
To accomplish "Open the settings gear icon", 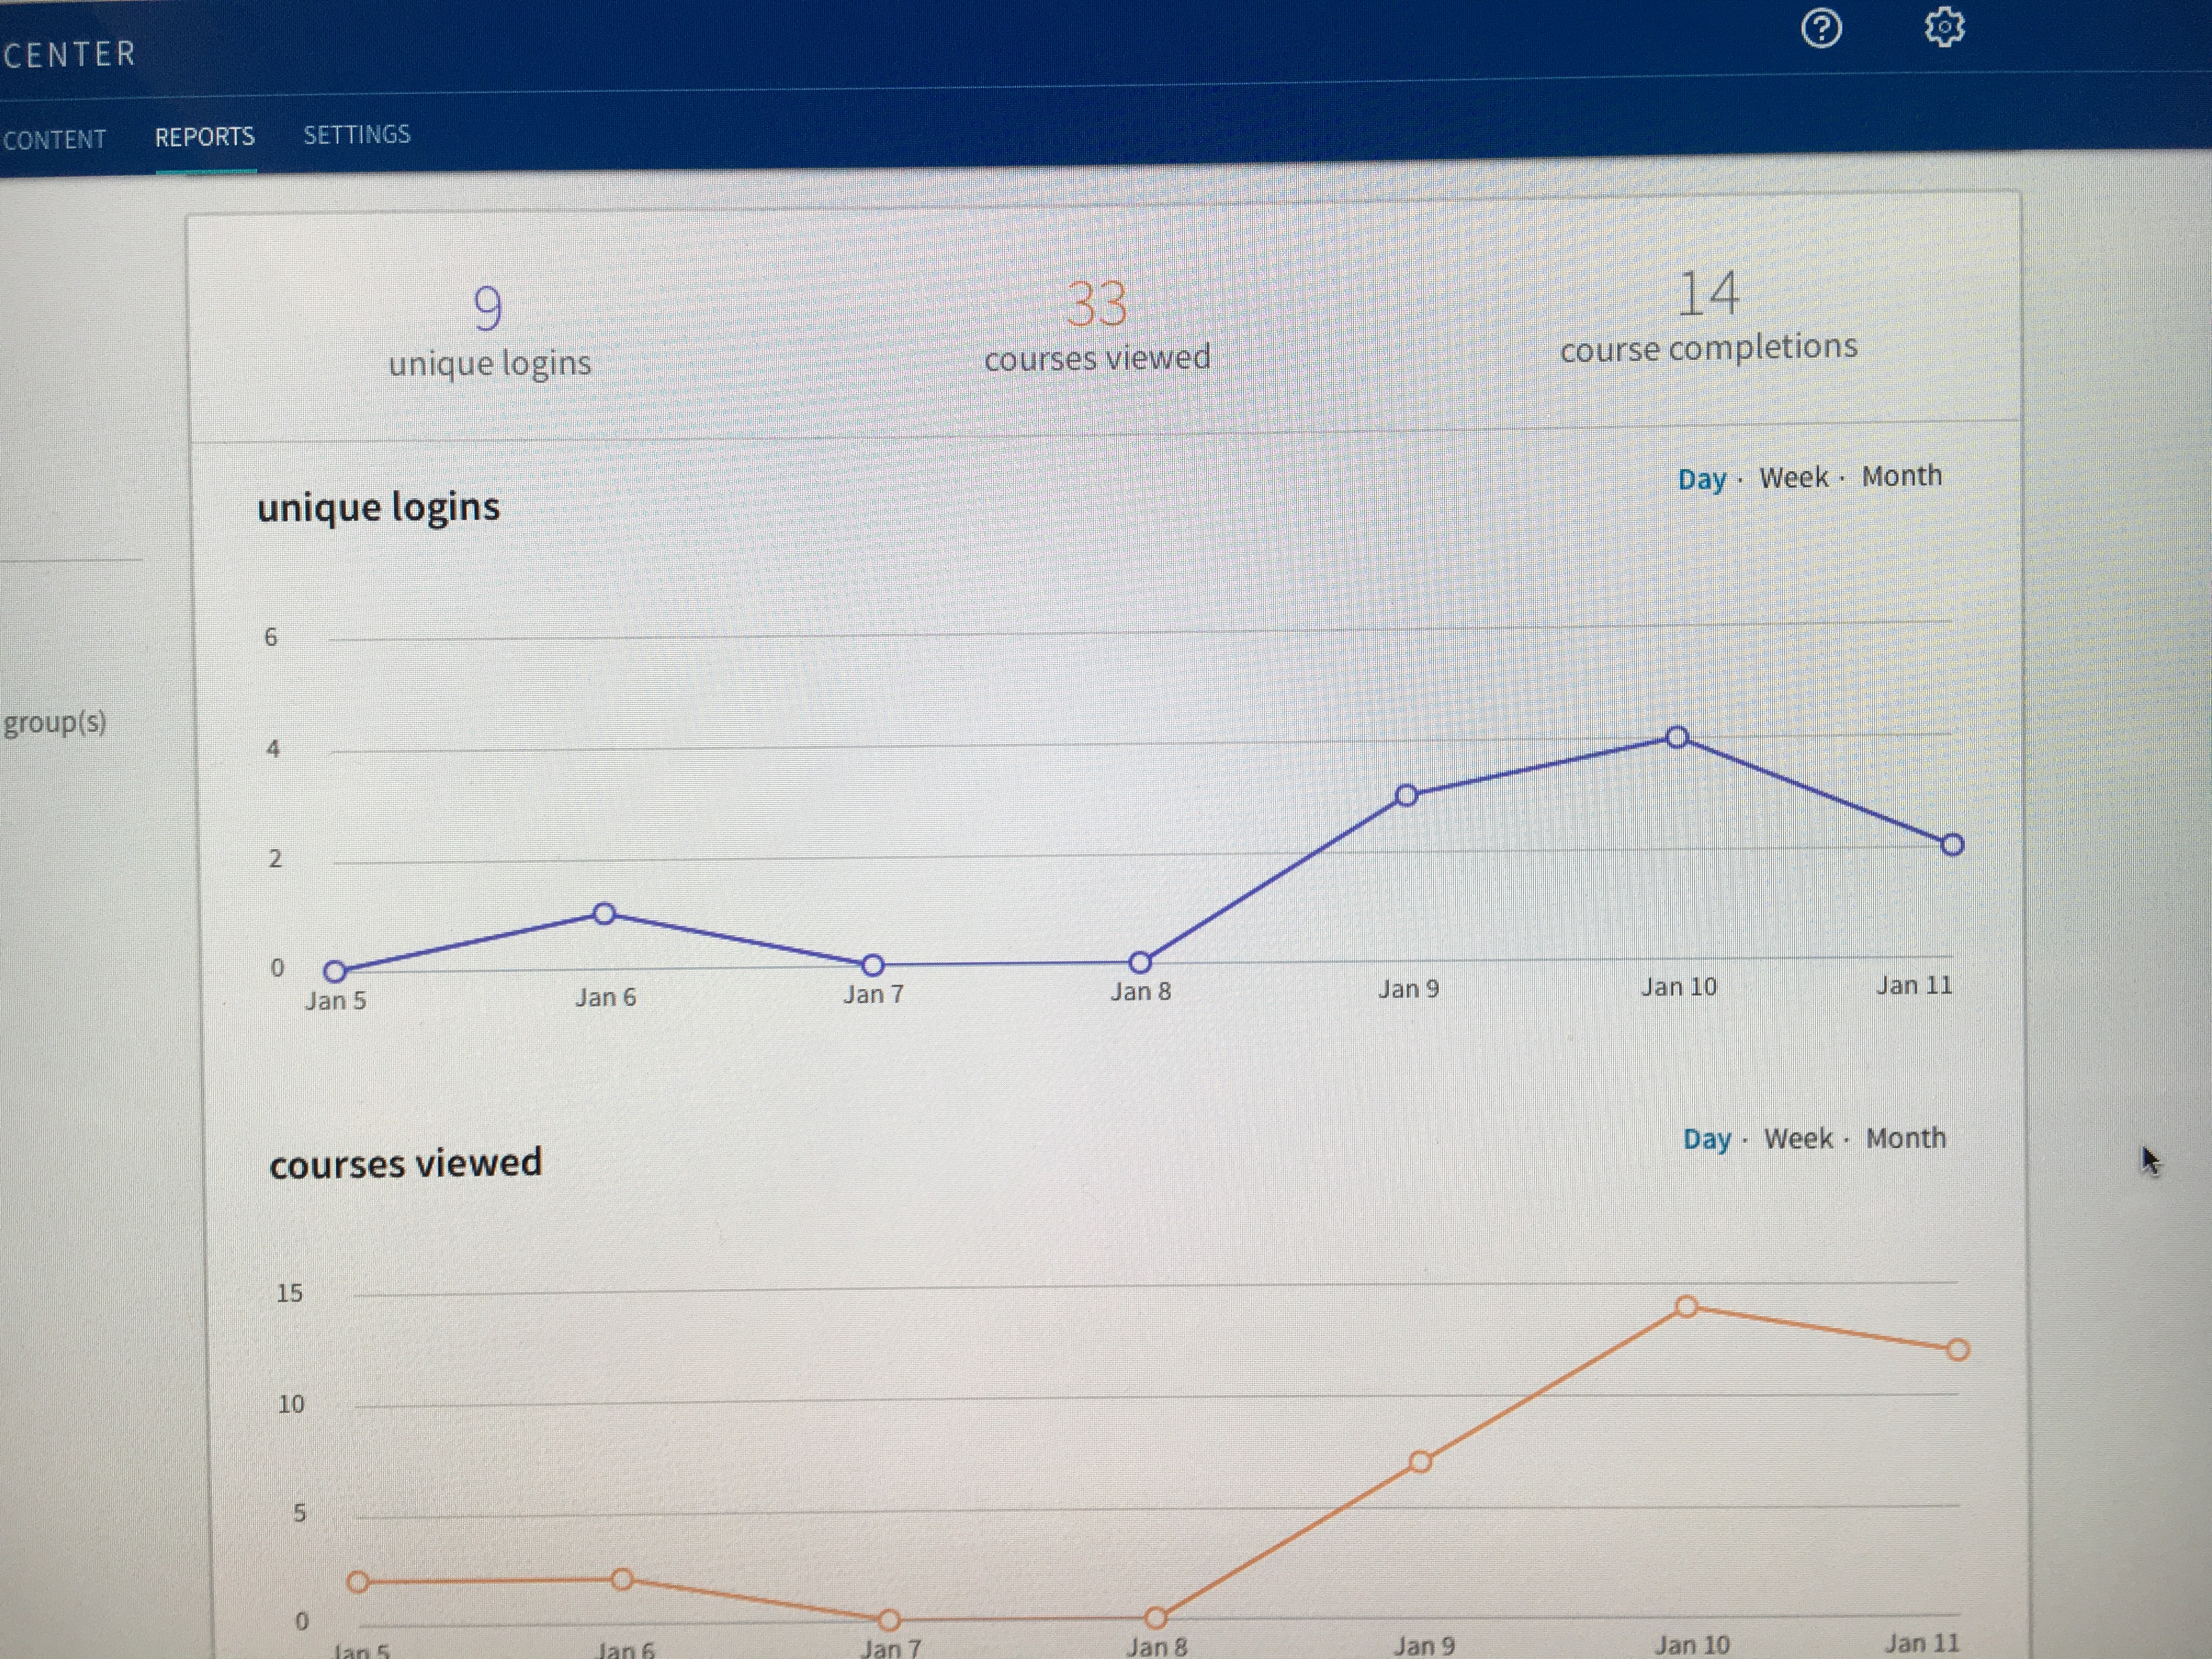I will click(1944, 27).
